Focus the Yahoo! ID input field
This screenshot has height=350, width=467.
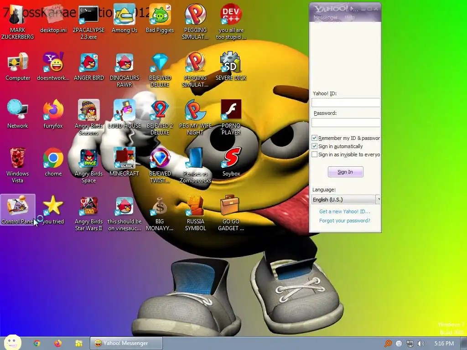(346, 103)
